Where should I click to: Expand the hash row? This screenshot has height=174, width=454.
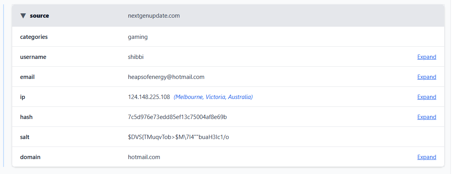coord(426,117)
